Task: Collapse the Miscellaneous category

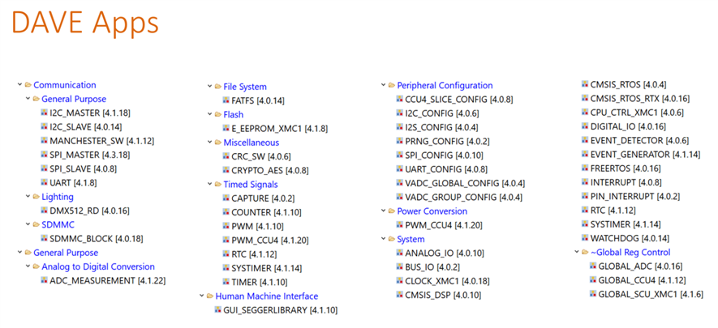Action: coord(210,143)
